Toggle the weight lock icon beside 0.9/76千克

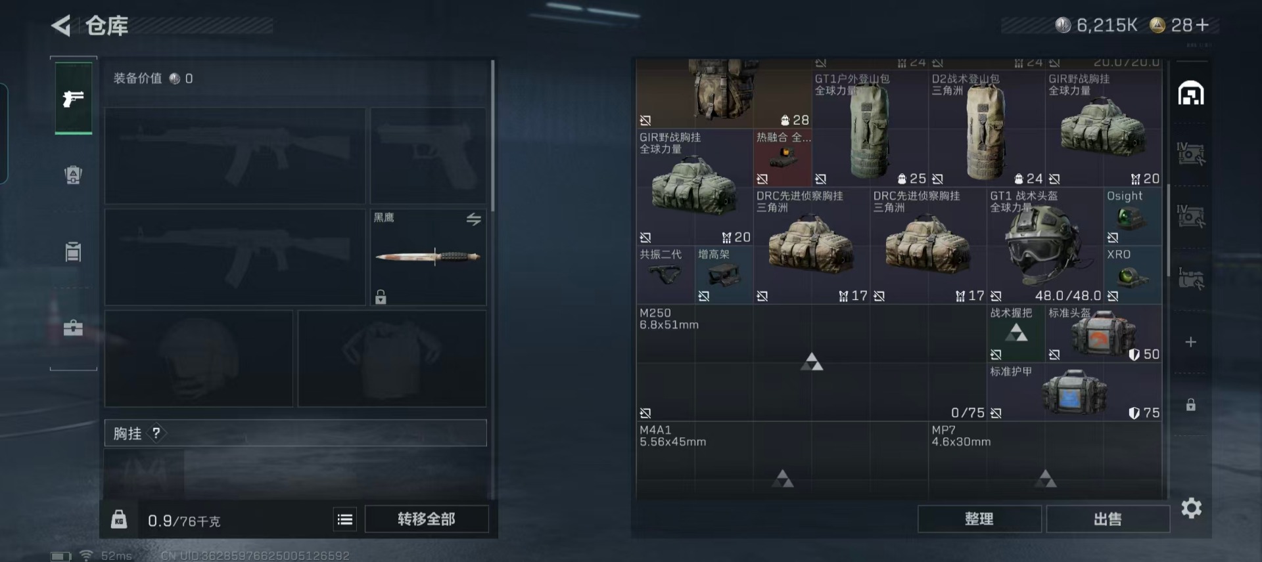(119, 519)
